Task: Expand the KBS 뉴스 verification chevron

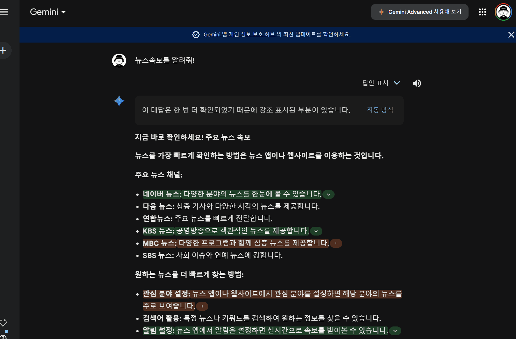Action: click(316, 231)
